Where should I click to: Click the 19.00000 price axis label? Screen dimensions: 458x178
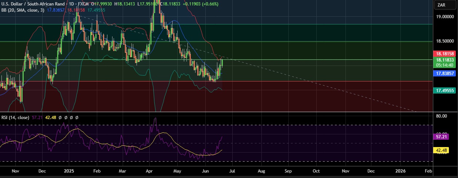tap(445, 17)
